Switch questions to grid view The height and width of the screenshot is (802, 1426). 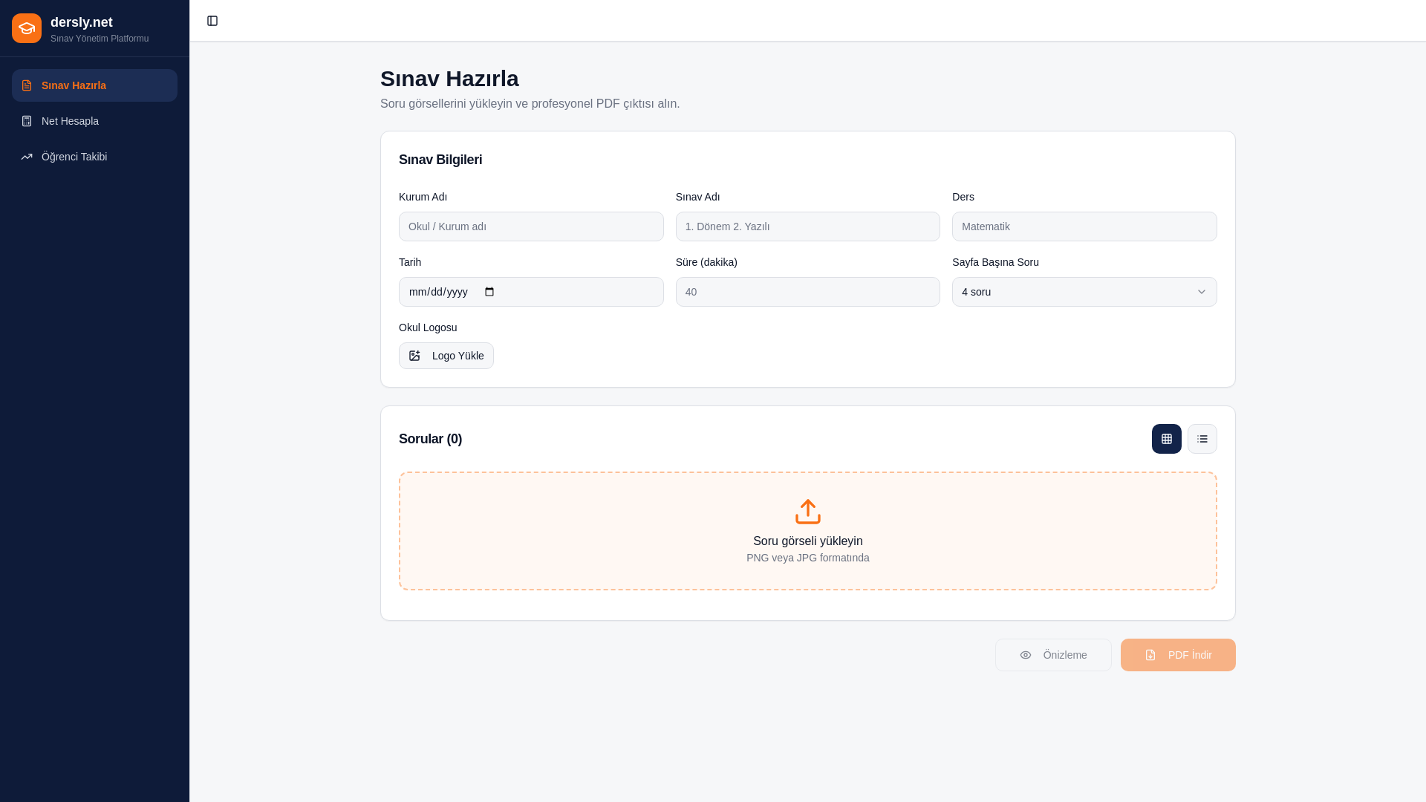tap(1167, 439)
